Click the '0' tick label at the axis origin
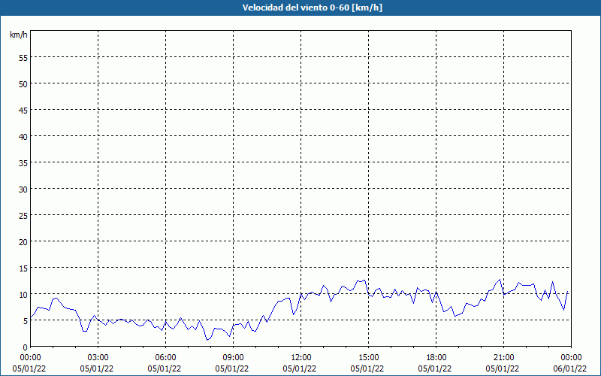601x376 pixels. pyautogui.click(x=26, y=347)
